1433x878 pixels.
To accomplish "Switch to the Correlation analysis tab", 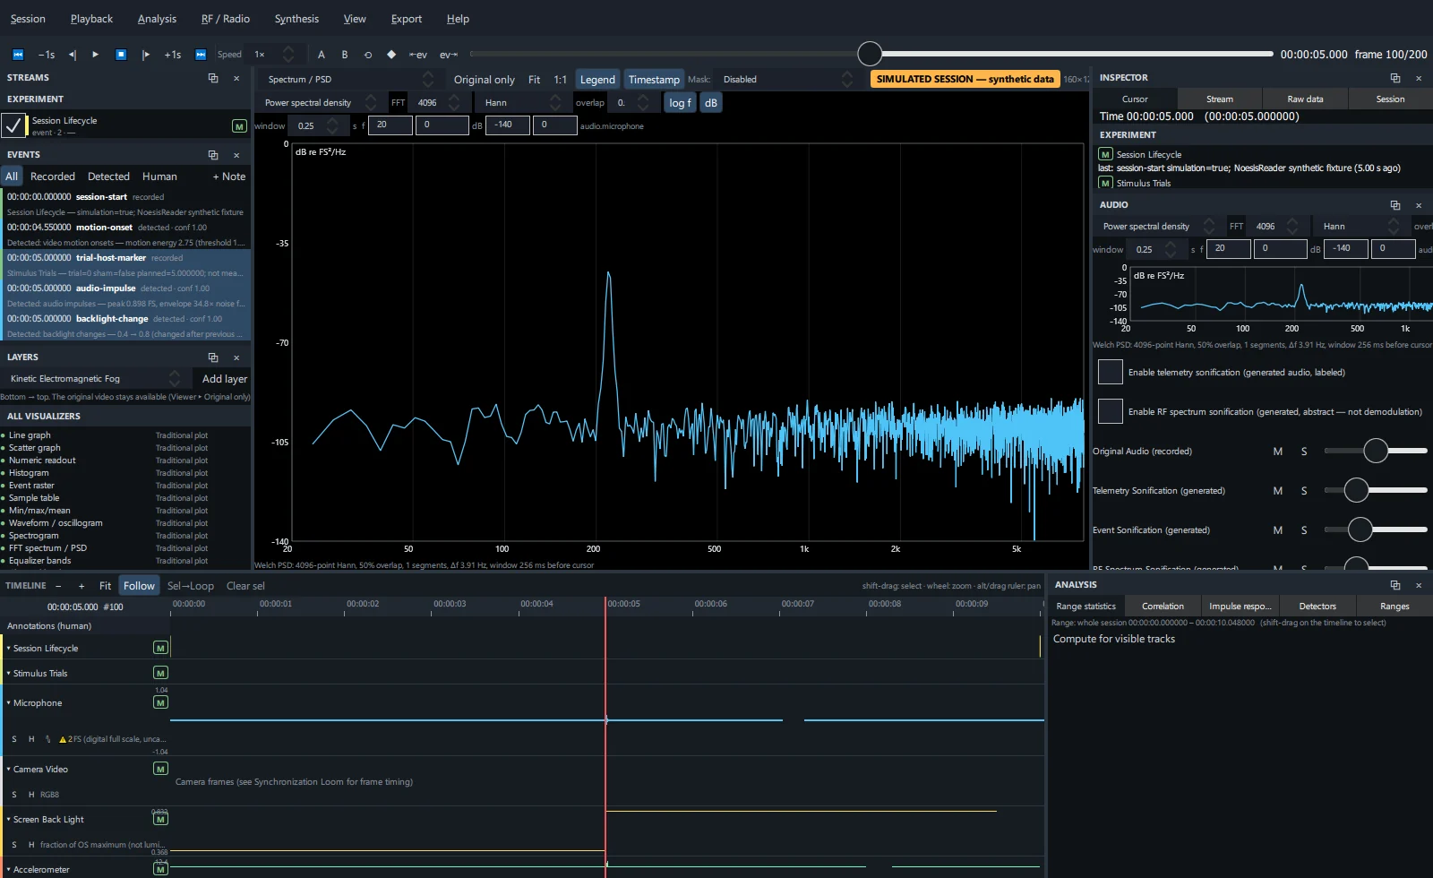I will [1163, 607].
